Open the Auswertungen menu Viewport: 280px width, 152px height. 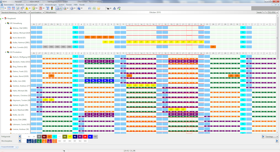(31, 5)
